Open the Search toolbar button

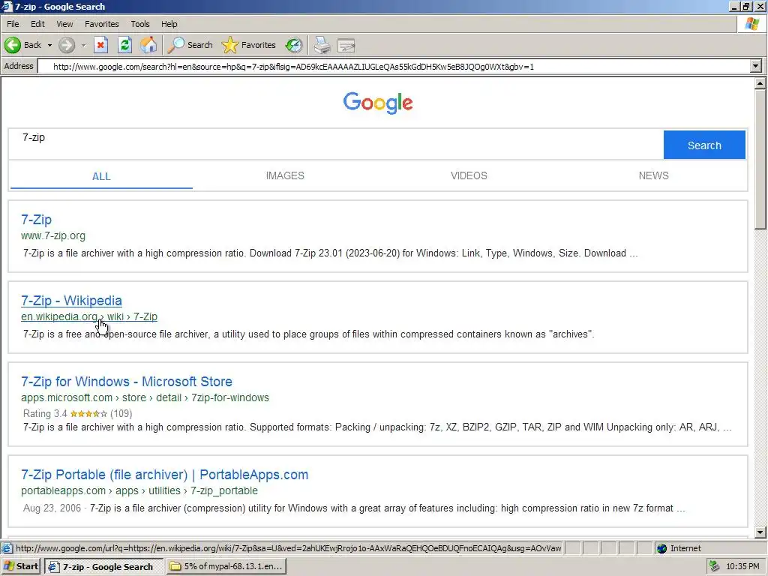[x=190, y=45]
